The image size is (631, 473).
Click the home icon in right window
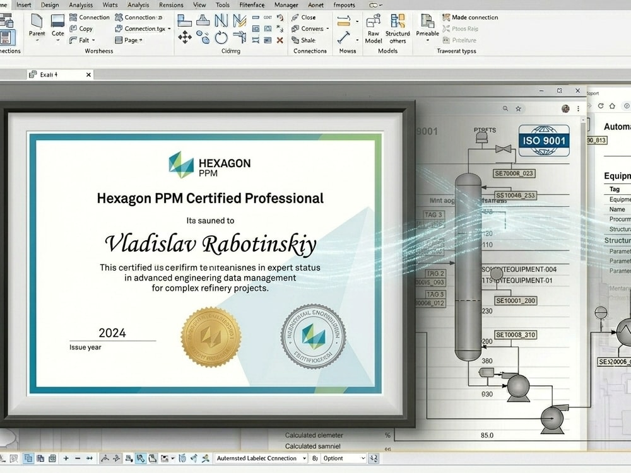pyautogui.click(x=612, y=106)
